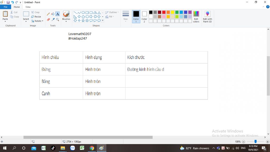Click the Copy button

[15, 17]
